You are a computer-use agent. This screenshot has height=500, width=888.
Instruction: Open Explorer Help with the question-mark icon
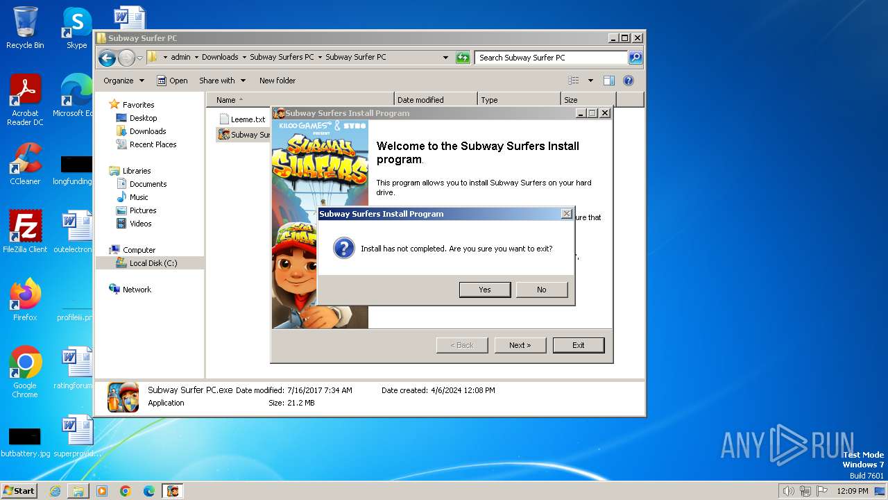tap(629, 81)
